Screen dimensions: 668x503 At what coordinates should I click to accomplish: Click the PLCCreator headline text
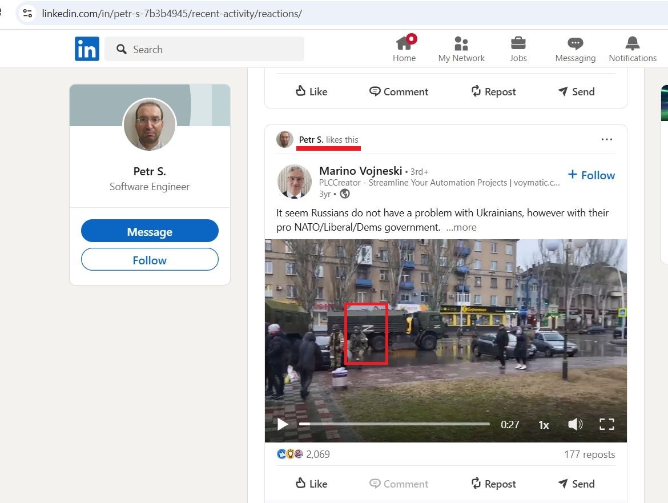coord(439,183)
